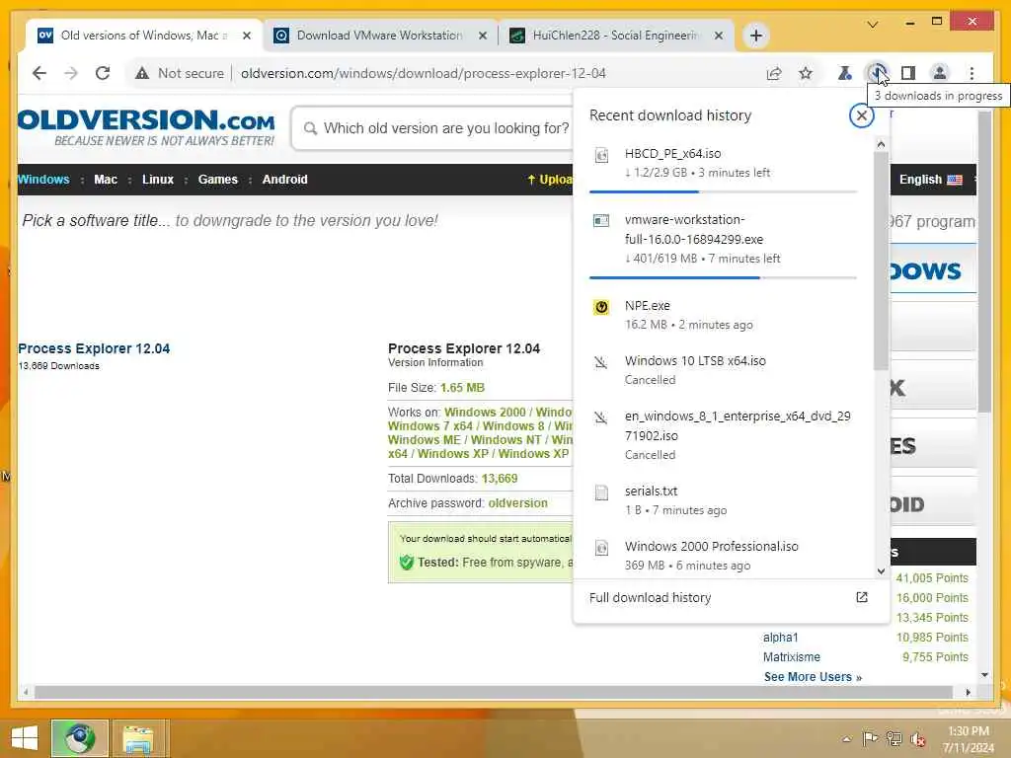Close the Download VMware Workstation tab
This screenshot has width=1011, height=758.
coord(482,36)
